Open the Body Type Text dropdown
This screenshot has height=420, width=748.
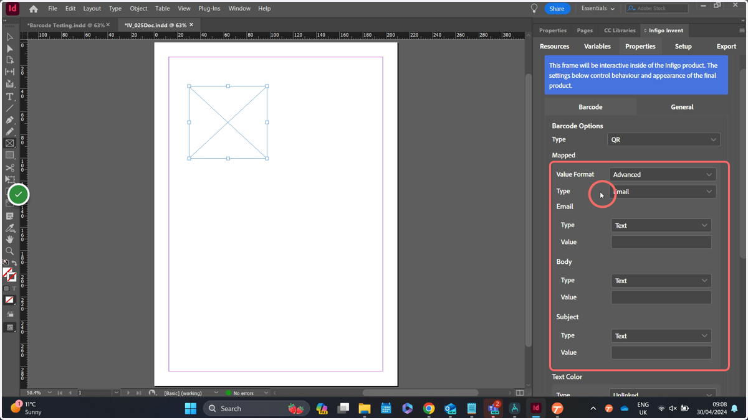(x=661, y=281)
